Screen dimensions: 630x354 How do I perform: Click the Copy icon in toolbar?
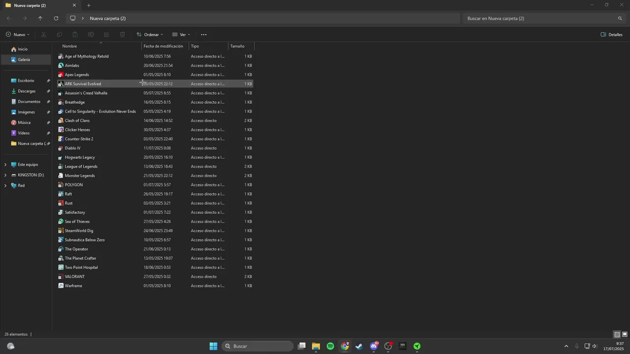[59, 34]
